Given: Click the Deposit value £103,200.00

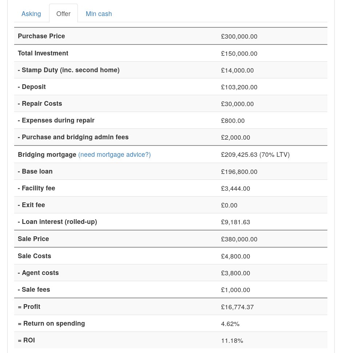Looking at the screenshot, I should [239, 87].
